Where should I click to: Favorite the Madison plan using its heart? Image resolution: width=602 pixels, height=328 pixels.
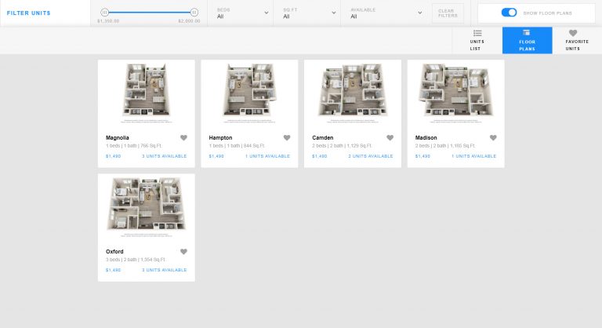pyautogui.click(x=493, y=137)
